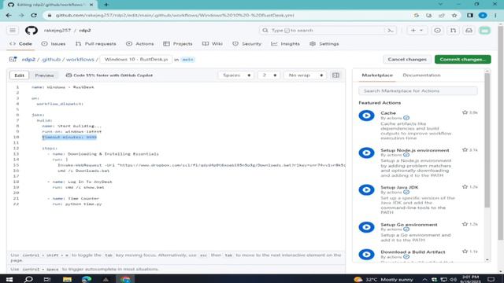Open the Pull requests tab

96,44
